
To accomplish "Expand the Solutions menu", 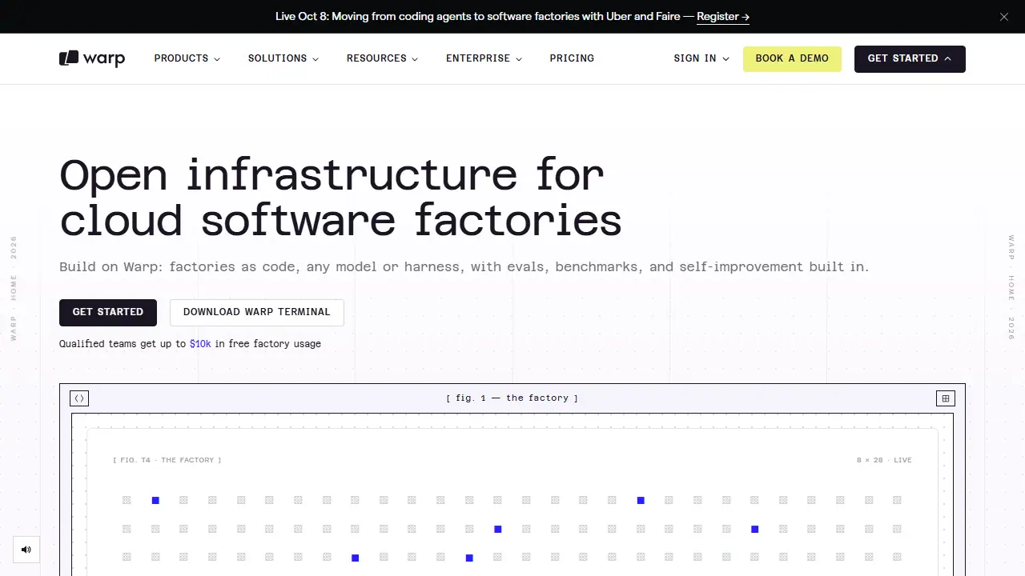I will (x=283, y=58).
